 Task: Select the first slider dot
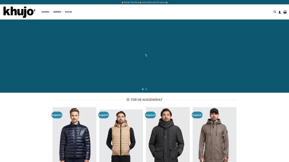click(x=143, y=89)
